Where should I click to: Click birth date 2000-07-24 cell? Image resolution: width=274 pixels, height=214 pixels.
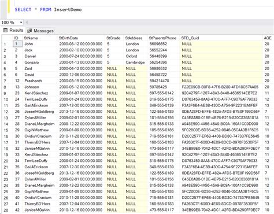(81, 56)
